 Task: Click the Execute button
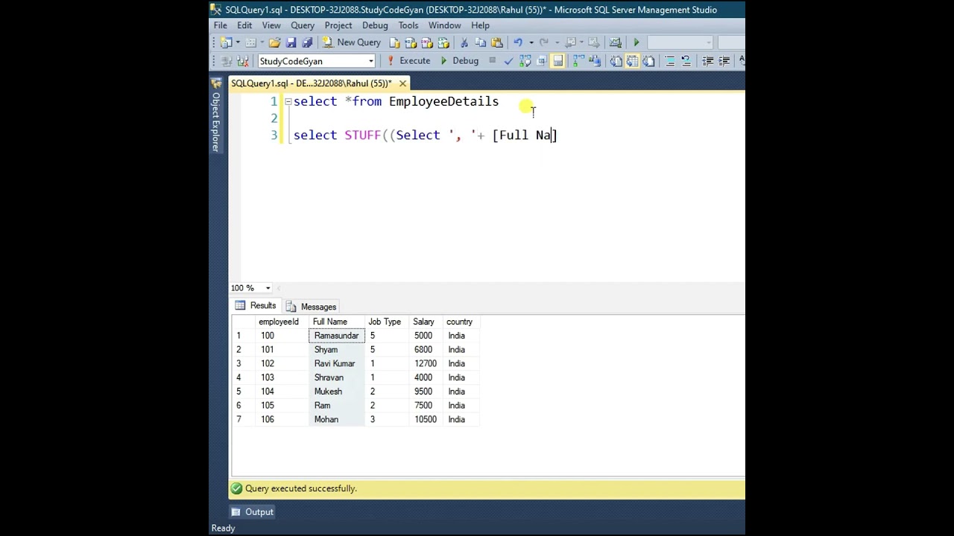pos(408,61)
